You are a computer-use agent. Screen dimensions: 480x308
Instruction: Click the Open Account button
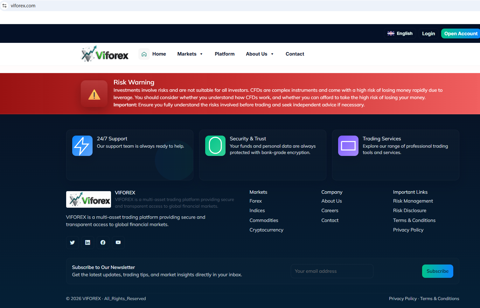[460, 34]
